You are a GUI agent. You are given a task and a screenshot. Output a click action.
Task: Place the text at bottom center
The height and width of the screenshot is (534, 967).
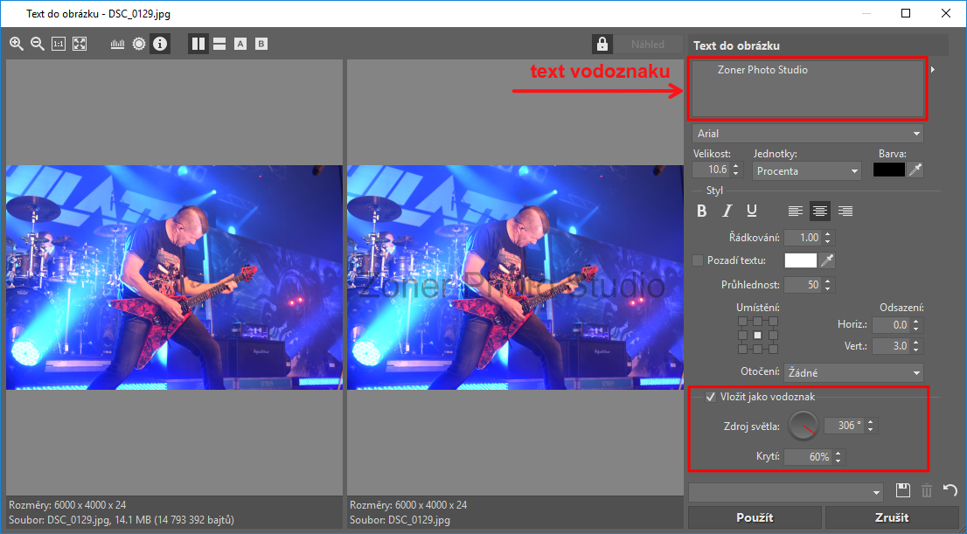[757, 350]
